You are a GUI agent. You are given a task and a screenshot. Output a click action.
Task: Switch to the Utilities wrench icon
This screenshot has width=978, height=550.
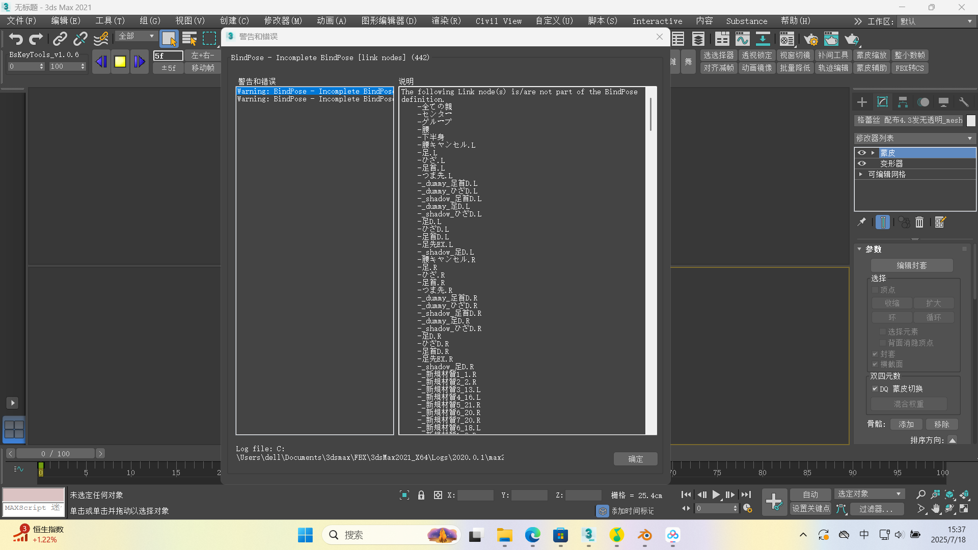[964, 102]
